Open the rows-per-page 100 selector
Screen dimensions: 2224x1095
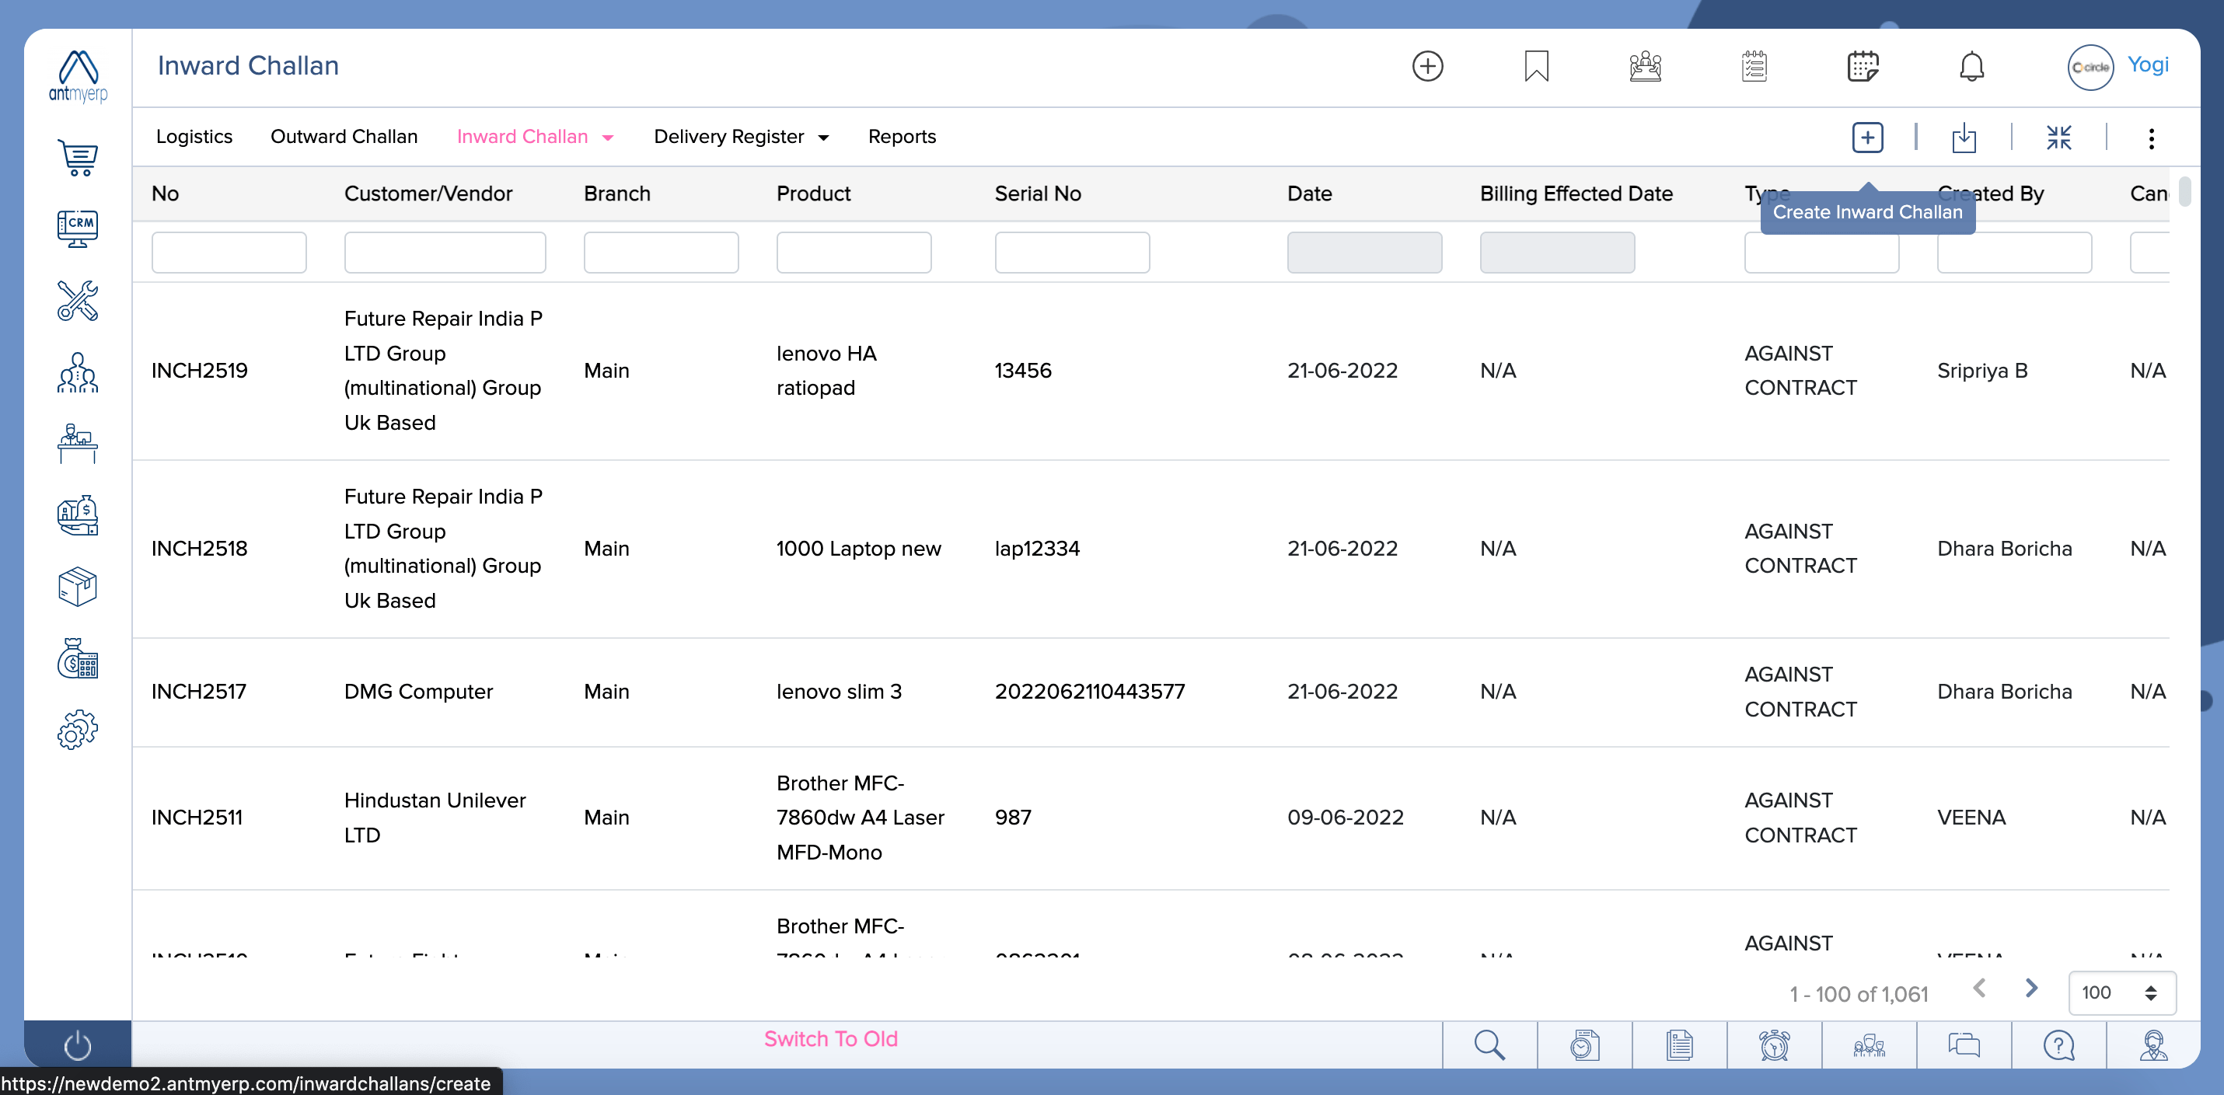click(2121, 992)
